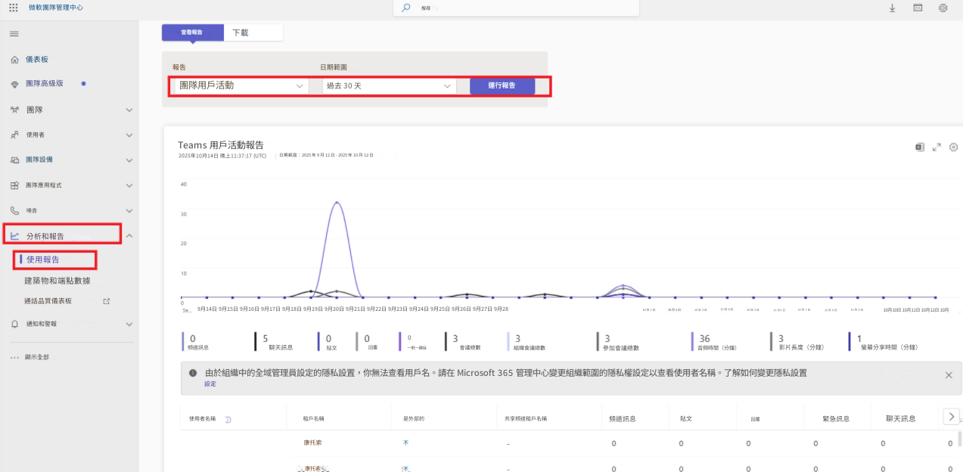
Task: Open 建築物和端點數據 in the sidebar
Action: click(x=57, y=281)
